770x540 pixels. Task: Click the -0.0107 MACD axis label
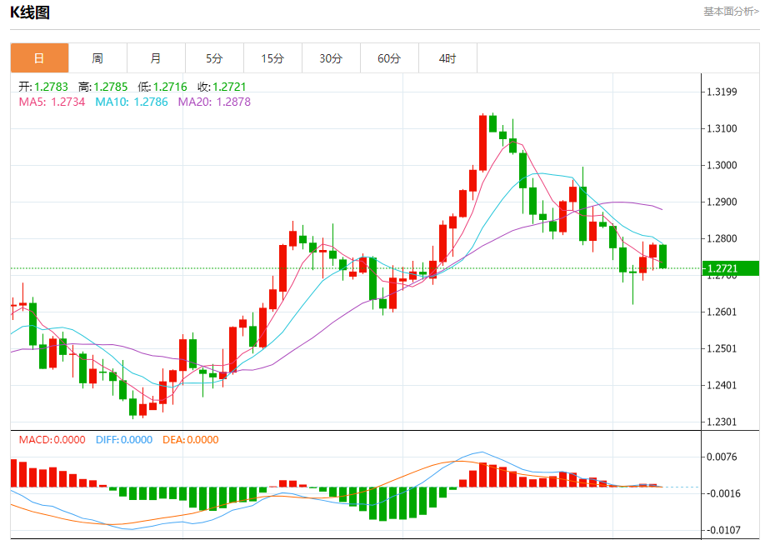[x=722, y=530]
